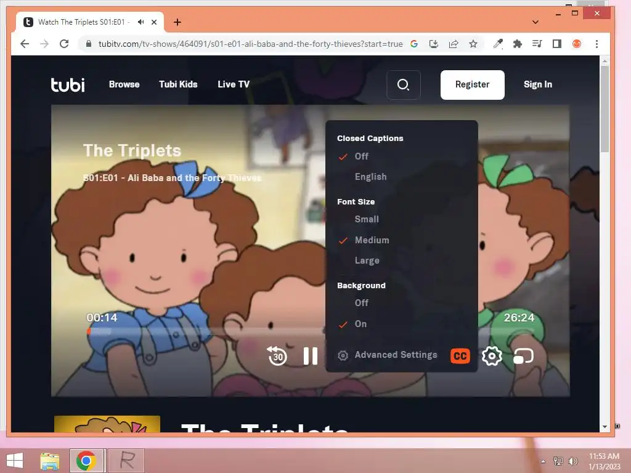Close the Watch The Triplets tab

pos(154,22)
